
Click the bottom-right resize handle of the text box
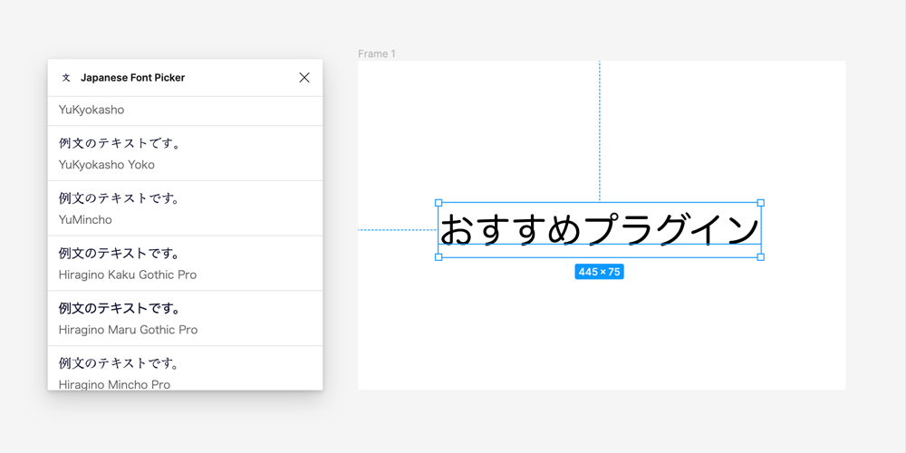(x=760, y=257)
